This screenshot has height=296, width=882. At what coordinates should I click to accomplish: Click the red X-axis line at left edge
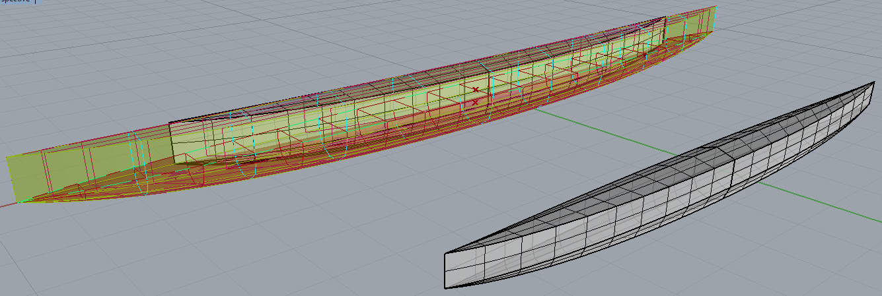point(5,204)
